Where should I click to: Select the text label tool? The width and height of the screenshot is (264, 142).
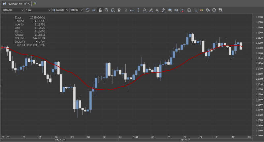[x=157, y=10]
